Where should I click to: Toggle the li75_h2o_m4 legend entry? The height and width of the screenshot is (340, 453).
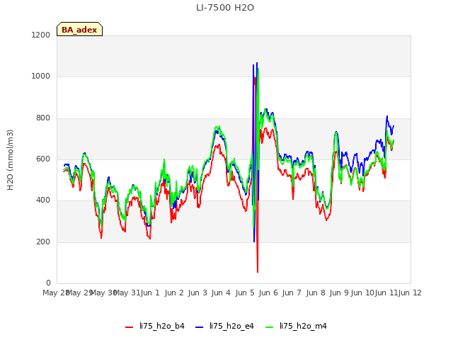[296, 326]
